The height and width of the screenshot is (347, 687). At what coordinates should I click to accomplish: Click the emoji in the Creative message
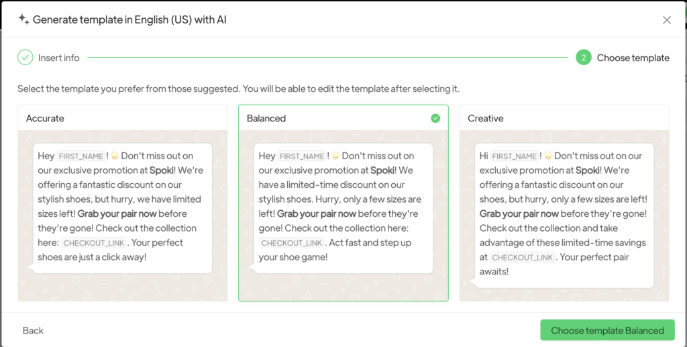coord(548,156)
